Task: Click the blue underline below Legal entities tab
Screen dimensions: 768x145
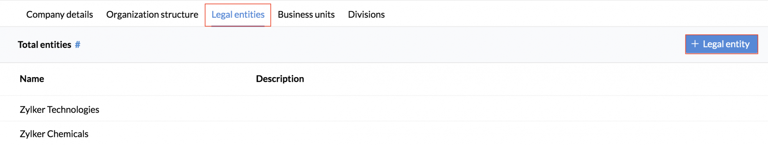Action: coord(238,26)
